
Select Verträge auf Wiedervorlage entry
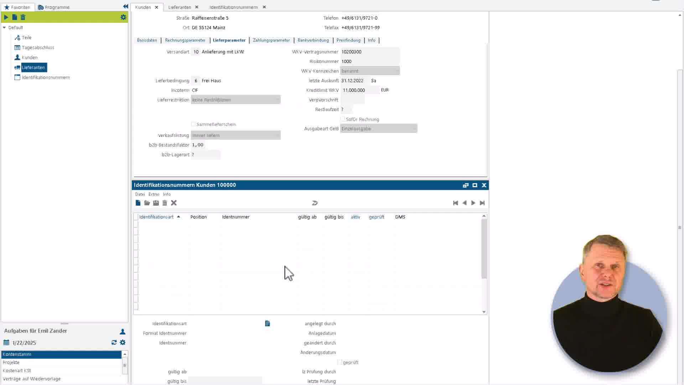coord(61,379)
